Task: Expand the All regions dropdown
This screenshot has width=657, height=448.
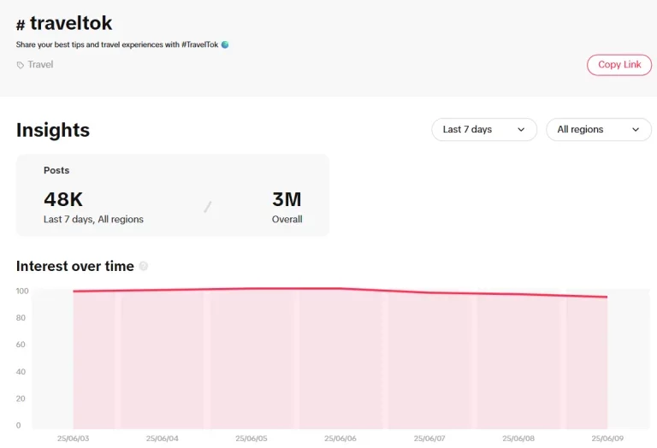Action: (x=599, y=129)
